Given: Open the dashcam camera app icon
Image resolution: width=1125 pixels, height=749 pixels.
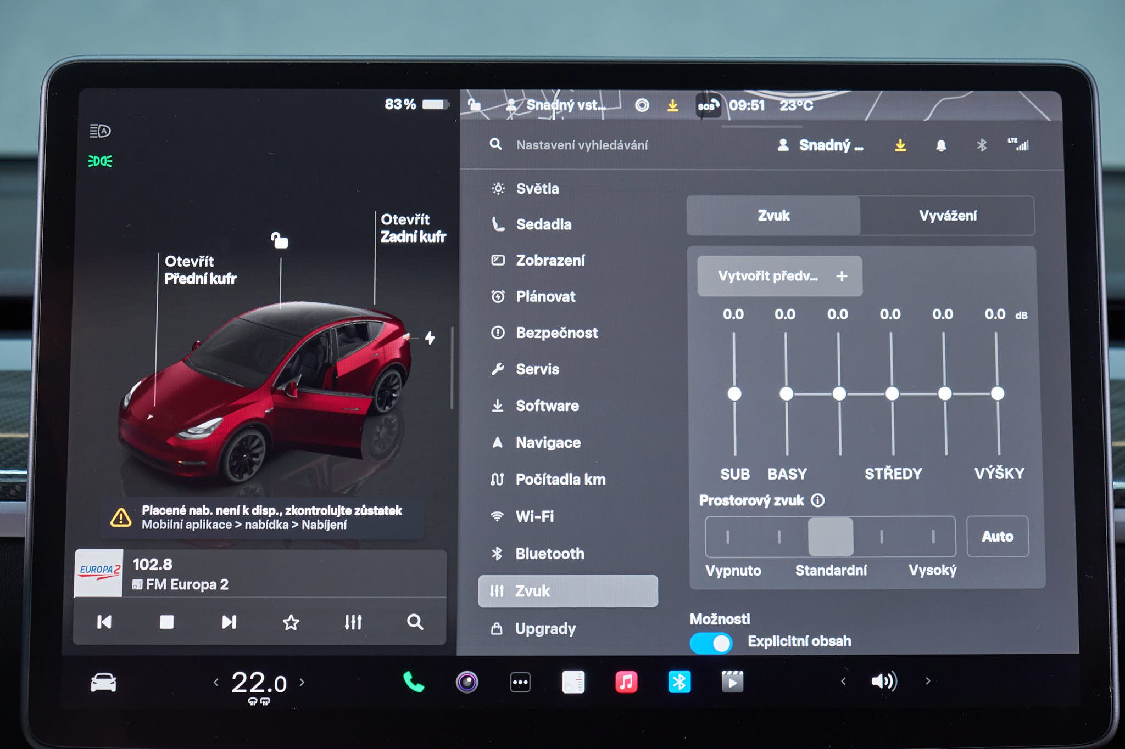Looking at the screenshot, I should coord(467,682).
